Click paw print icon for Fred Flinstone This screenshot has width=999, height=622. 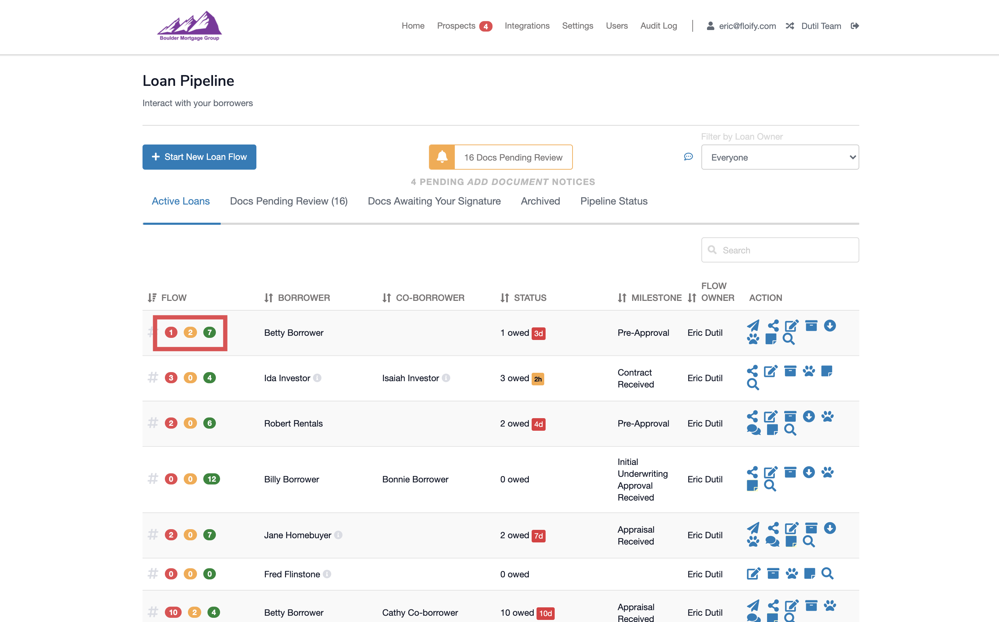(791, 573)
